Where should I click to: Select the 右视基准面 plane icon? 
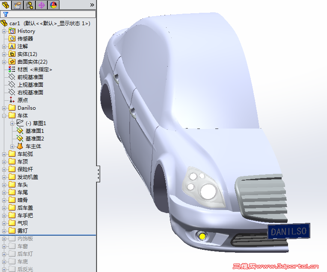pyautogui.click(x=12, y=92)
